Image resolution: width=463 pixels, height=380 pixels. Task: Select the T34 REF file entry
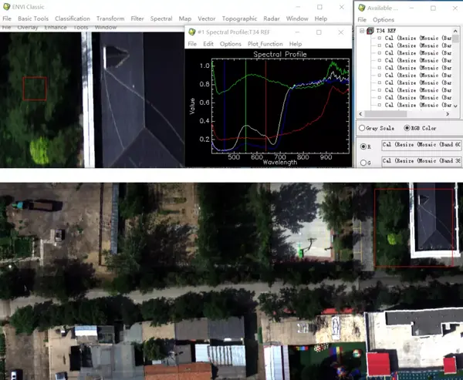[x=386, y=31]
